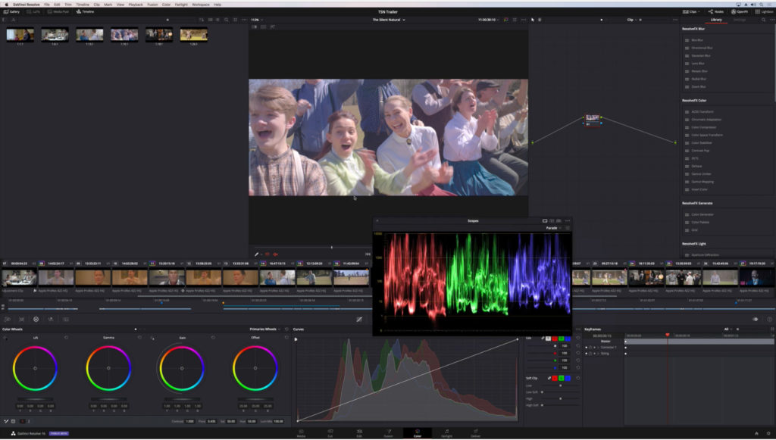Open The Silent Natural timeline dropdown
This screenshot has width=776, height=440.
tap(389, 20)
